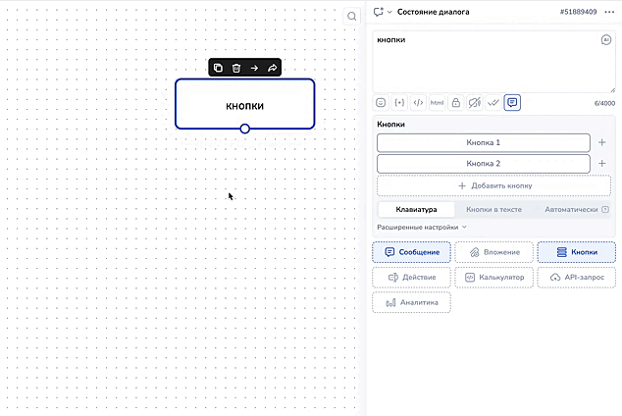The width and height of the screenshot is (622, 416).
Task: Select the Автоматически tab
Action: (571, 209)
